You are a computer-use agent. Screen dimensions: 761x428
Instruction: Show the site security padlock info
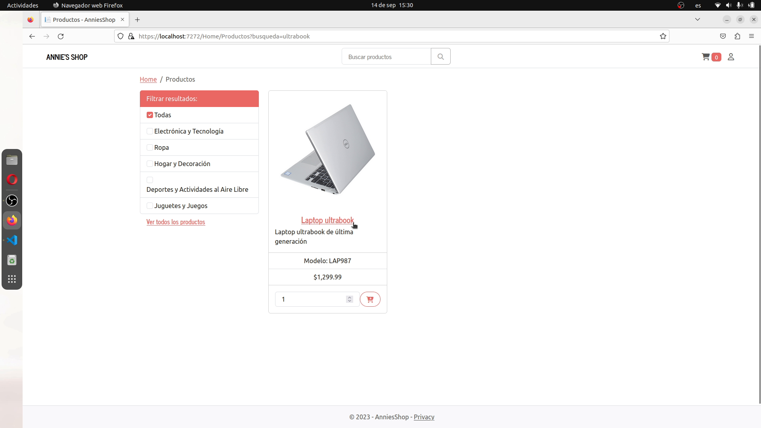click(x=131, y=36)
